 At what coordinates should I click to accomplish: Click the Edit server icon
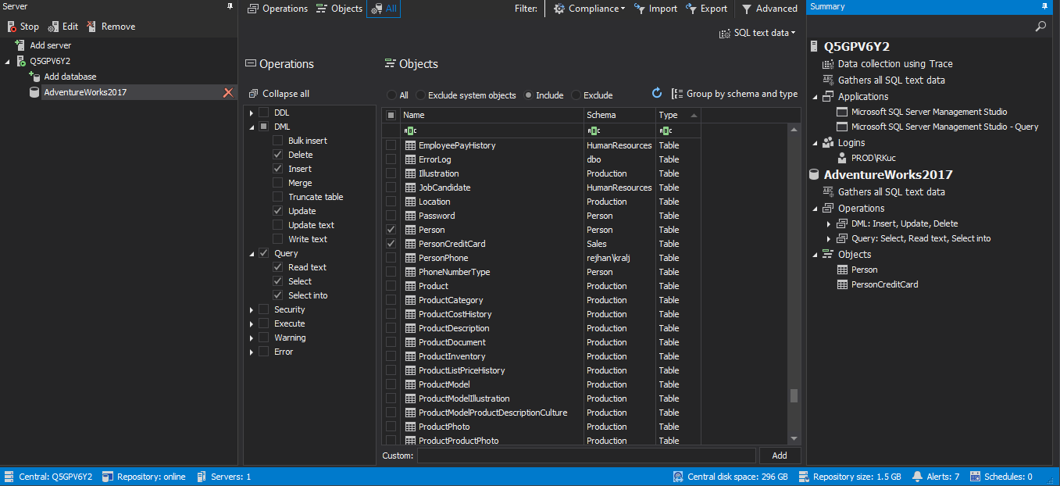pyautogui.click(x=53, y=27)
